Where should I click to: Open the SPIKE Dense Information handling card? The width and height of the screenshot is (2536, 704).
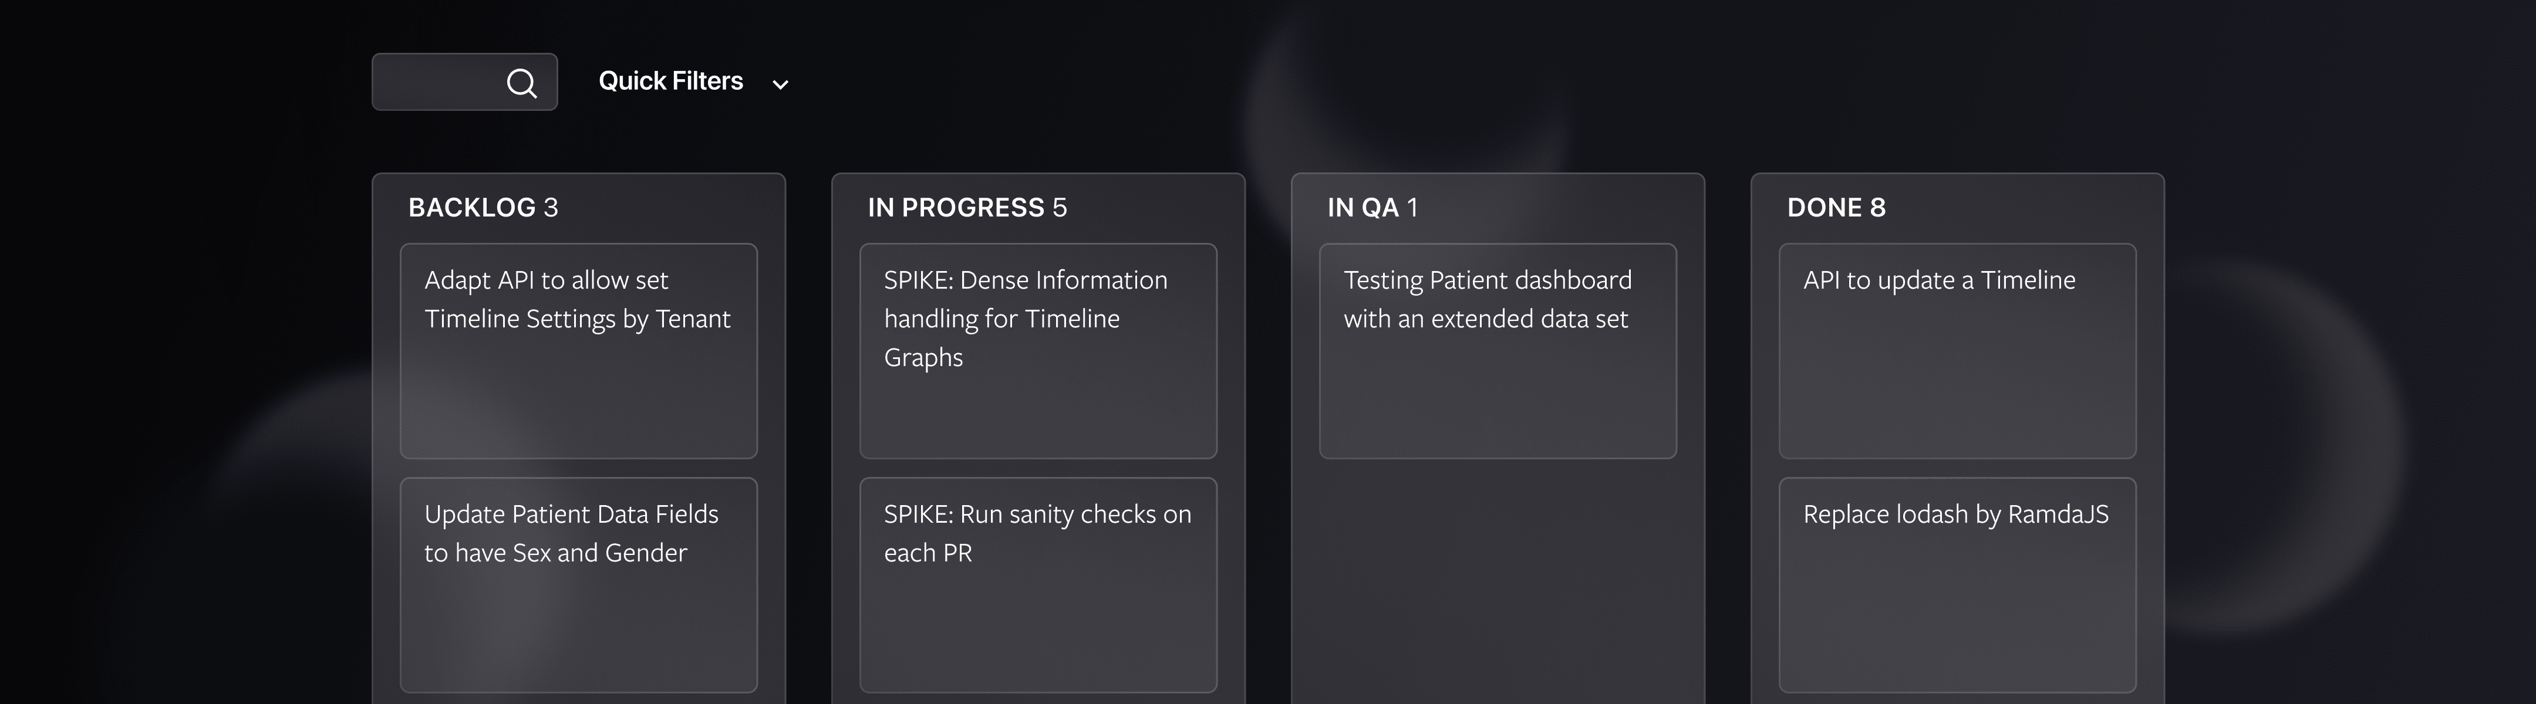pos(1038,350)
